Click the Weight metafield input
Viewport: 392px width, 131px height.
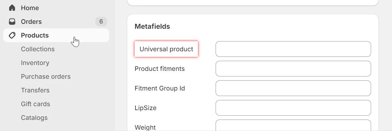293,126
